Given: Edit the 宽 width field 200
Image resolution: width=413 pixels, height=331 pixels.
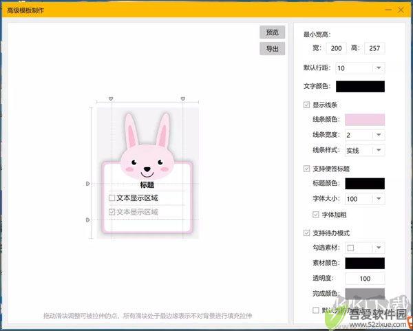Looking at the screenshot, I should coord(336,48).
